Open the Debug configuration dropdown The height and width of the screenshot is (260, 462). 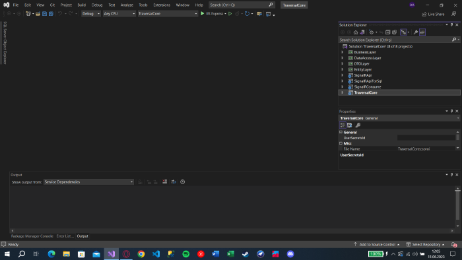[x=91, y=14]
